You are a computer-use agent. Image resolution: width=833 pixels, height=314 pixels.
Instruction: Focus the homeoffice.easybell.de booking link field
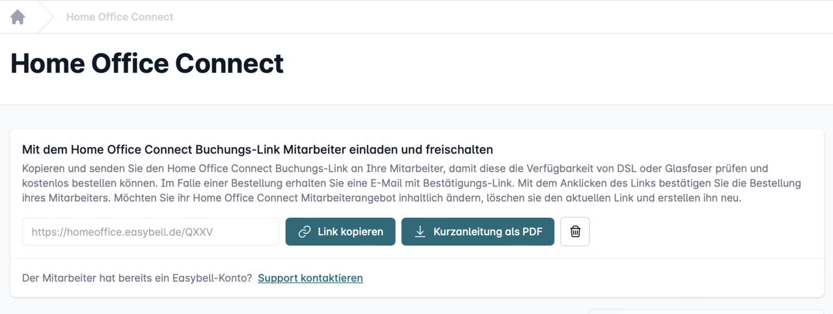[150, 232]
